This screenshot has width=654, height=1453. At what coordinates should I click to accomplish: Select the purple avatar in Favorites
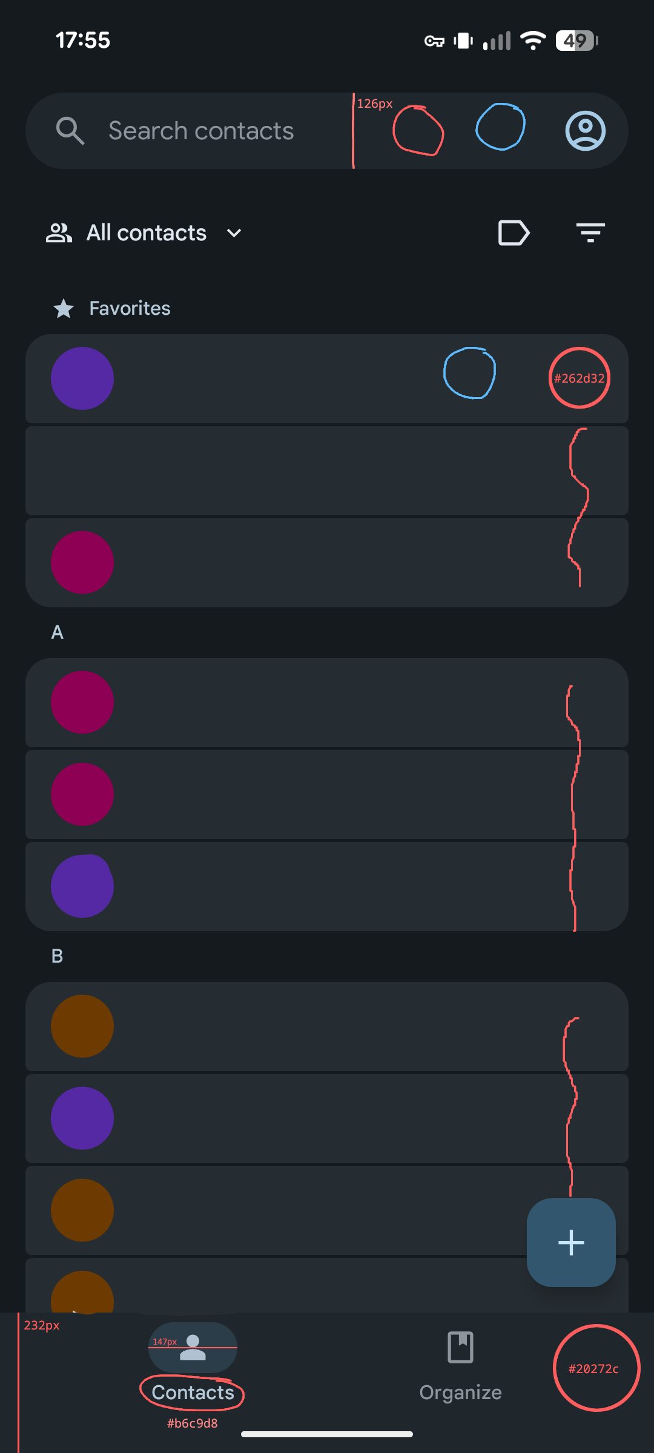(82, 378)
